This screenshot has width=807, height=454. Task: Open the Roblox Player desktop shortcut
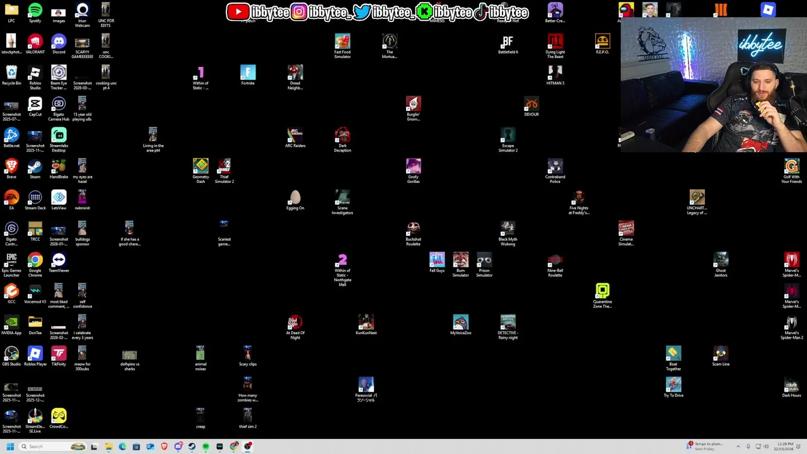(x=35, y=357)
